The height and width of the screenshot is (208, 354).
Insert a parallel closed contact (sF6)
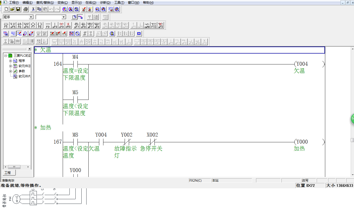pyautogui.click(x=26, y=25)
